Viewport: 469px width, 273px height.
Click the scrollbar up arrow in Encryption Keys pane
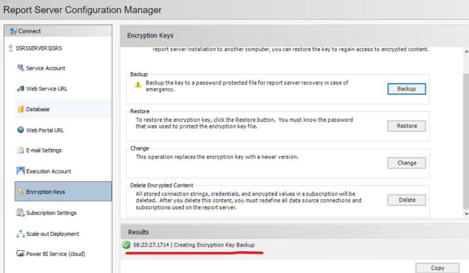(466, 52)
